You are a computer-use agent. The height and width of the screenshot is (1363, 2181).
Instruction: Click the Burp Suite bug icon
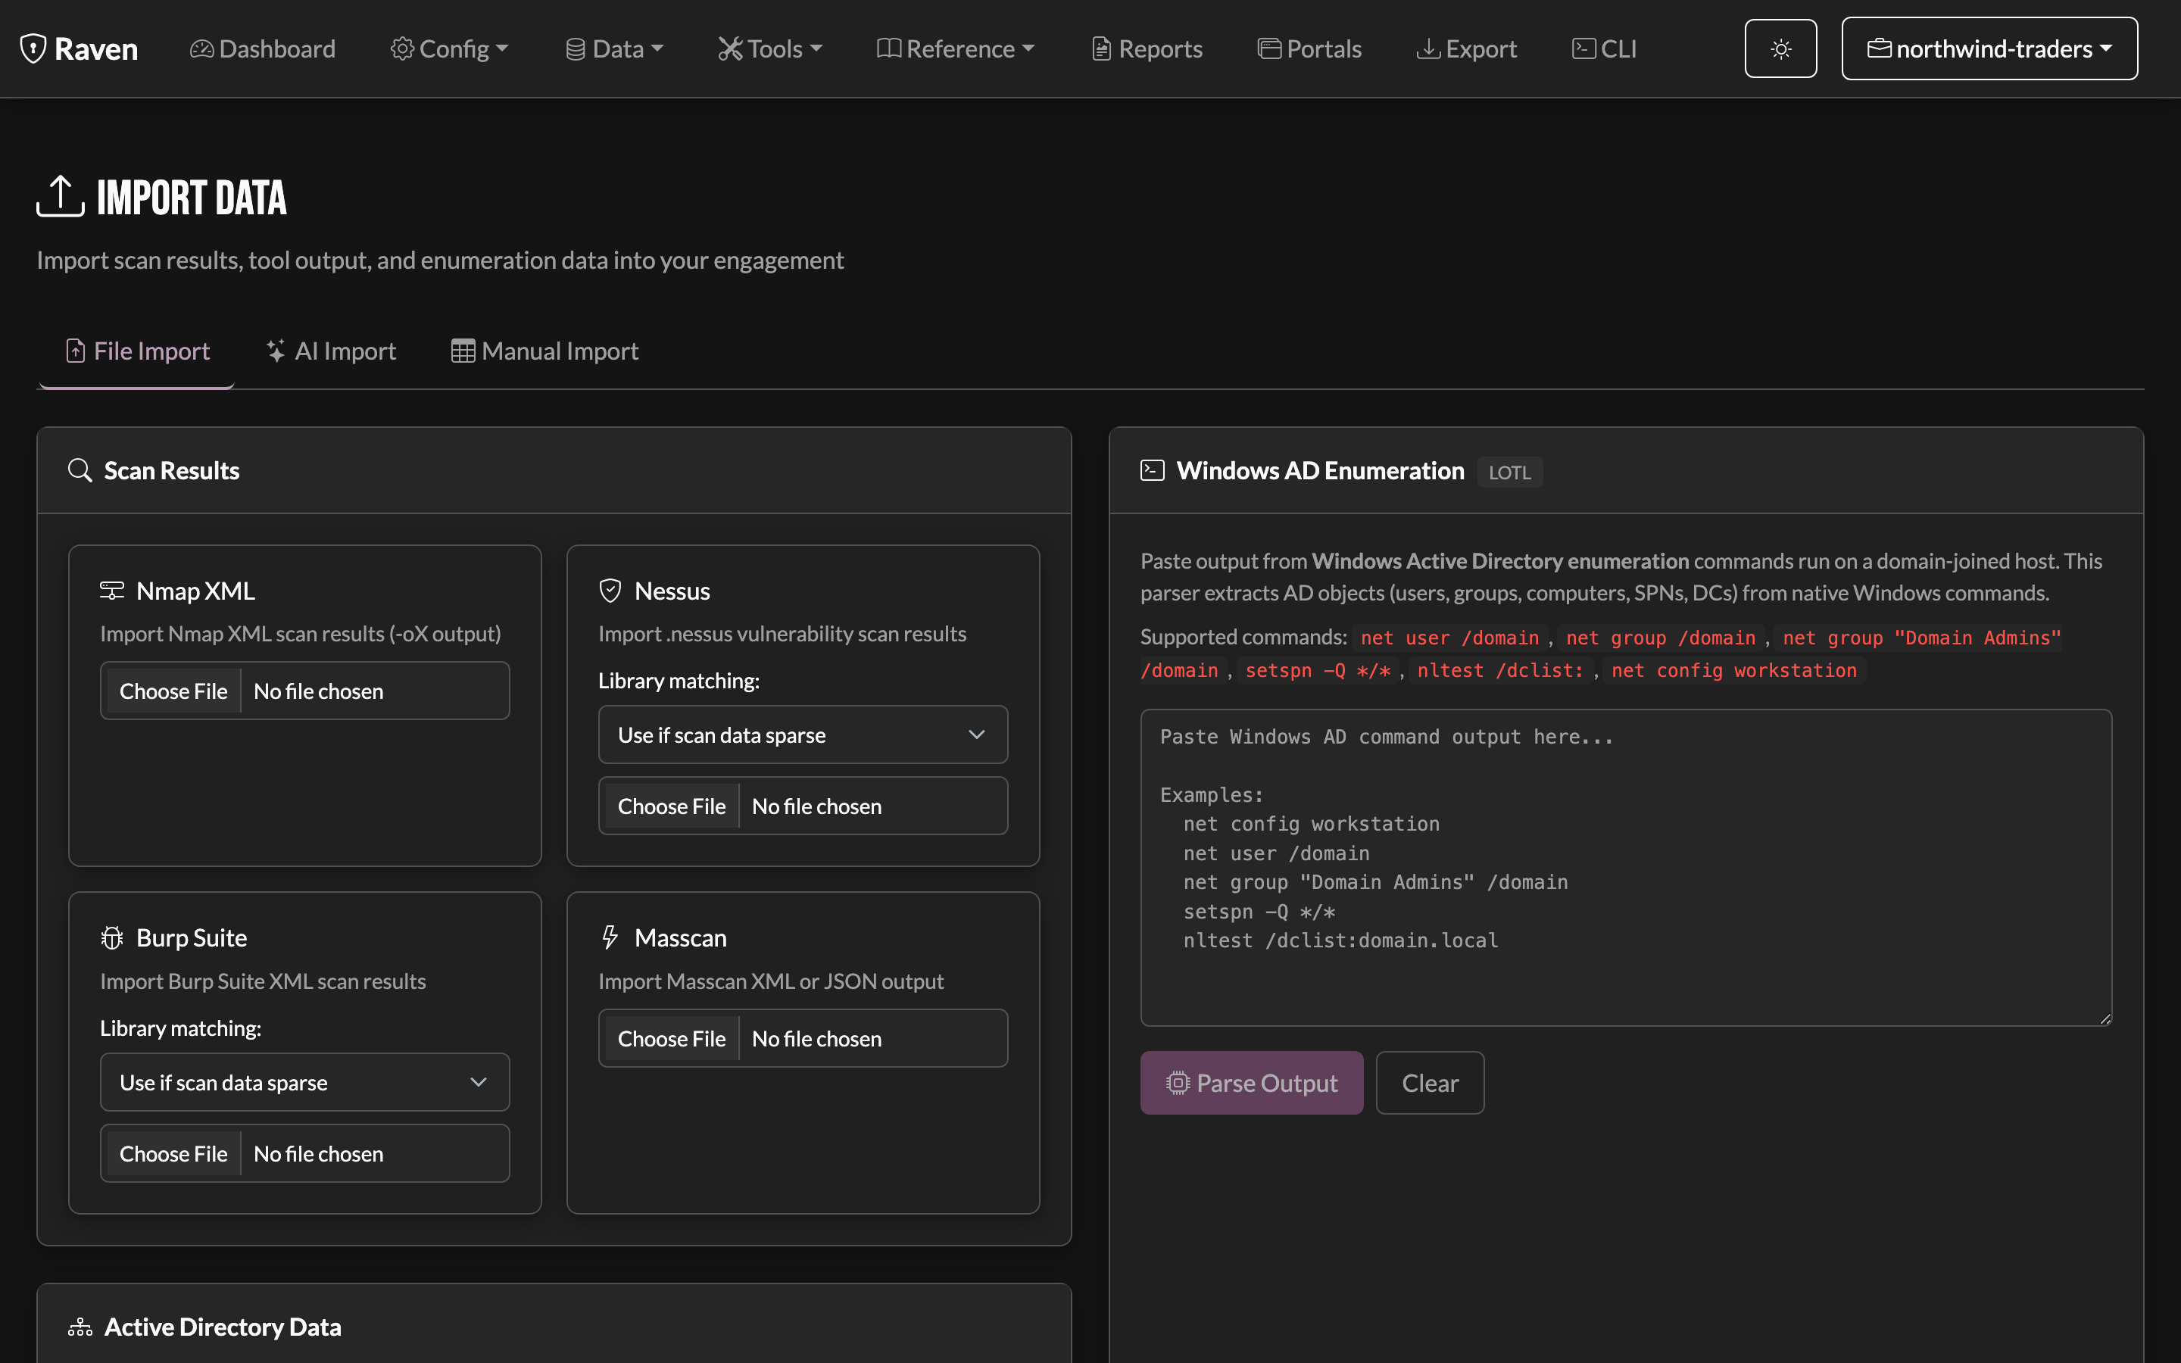[112, 937]
